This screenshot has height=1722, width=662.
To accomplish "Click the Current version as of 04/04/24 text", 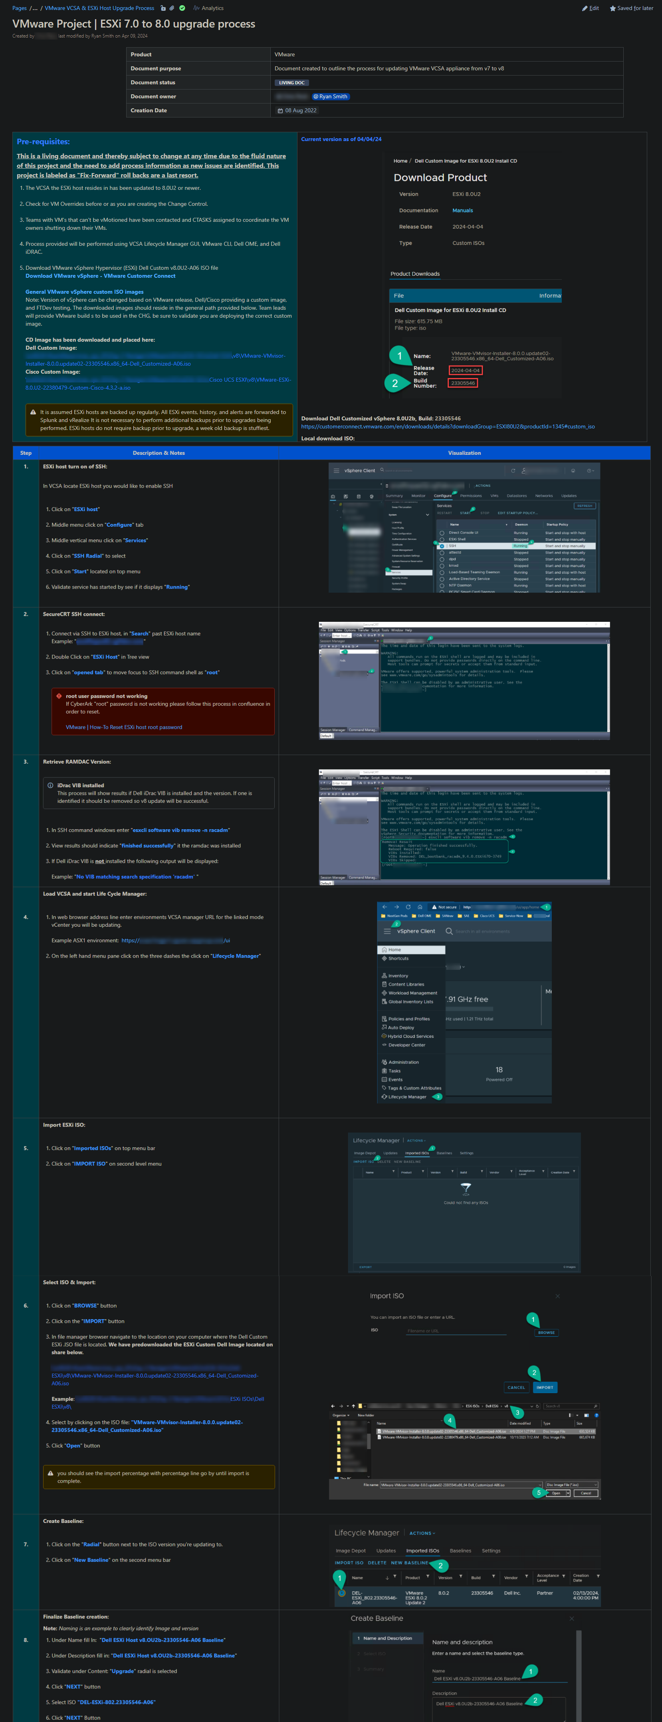I will [x=341, y=139].
